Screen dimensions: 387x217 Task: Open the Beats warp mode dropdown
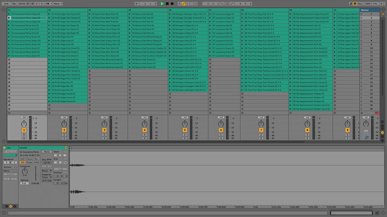pyautogui.click(x=46, y=171)
